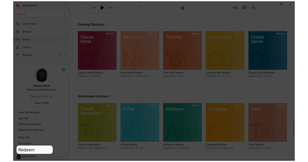Screen dimensions: 308x162
Task: Expand Catalog Stations with the chevron
Action: coord(106,25)
